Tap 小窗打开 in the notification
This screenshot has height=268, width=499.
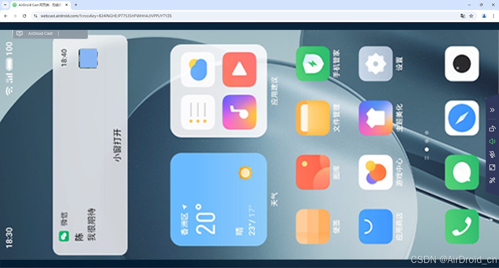pos(119,145)
